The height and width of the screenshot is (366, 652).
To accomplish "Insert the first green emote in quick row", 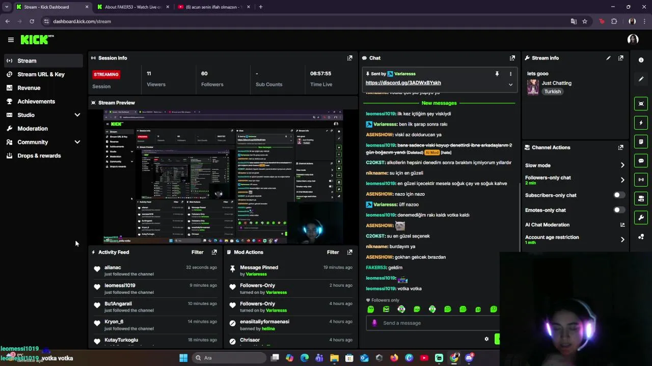I will click(371, 309).
